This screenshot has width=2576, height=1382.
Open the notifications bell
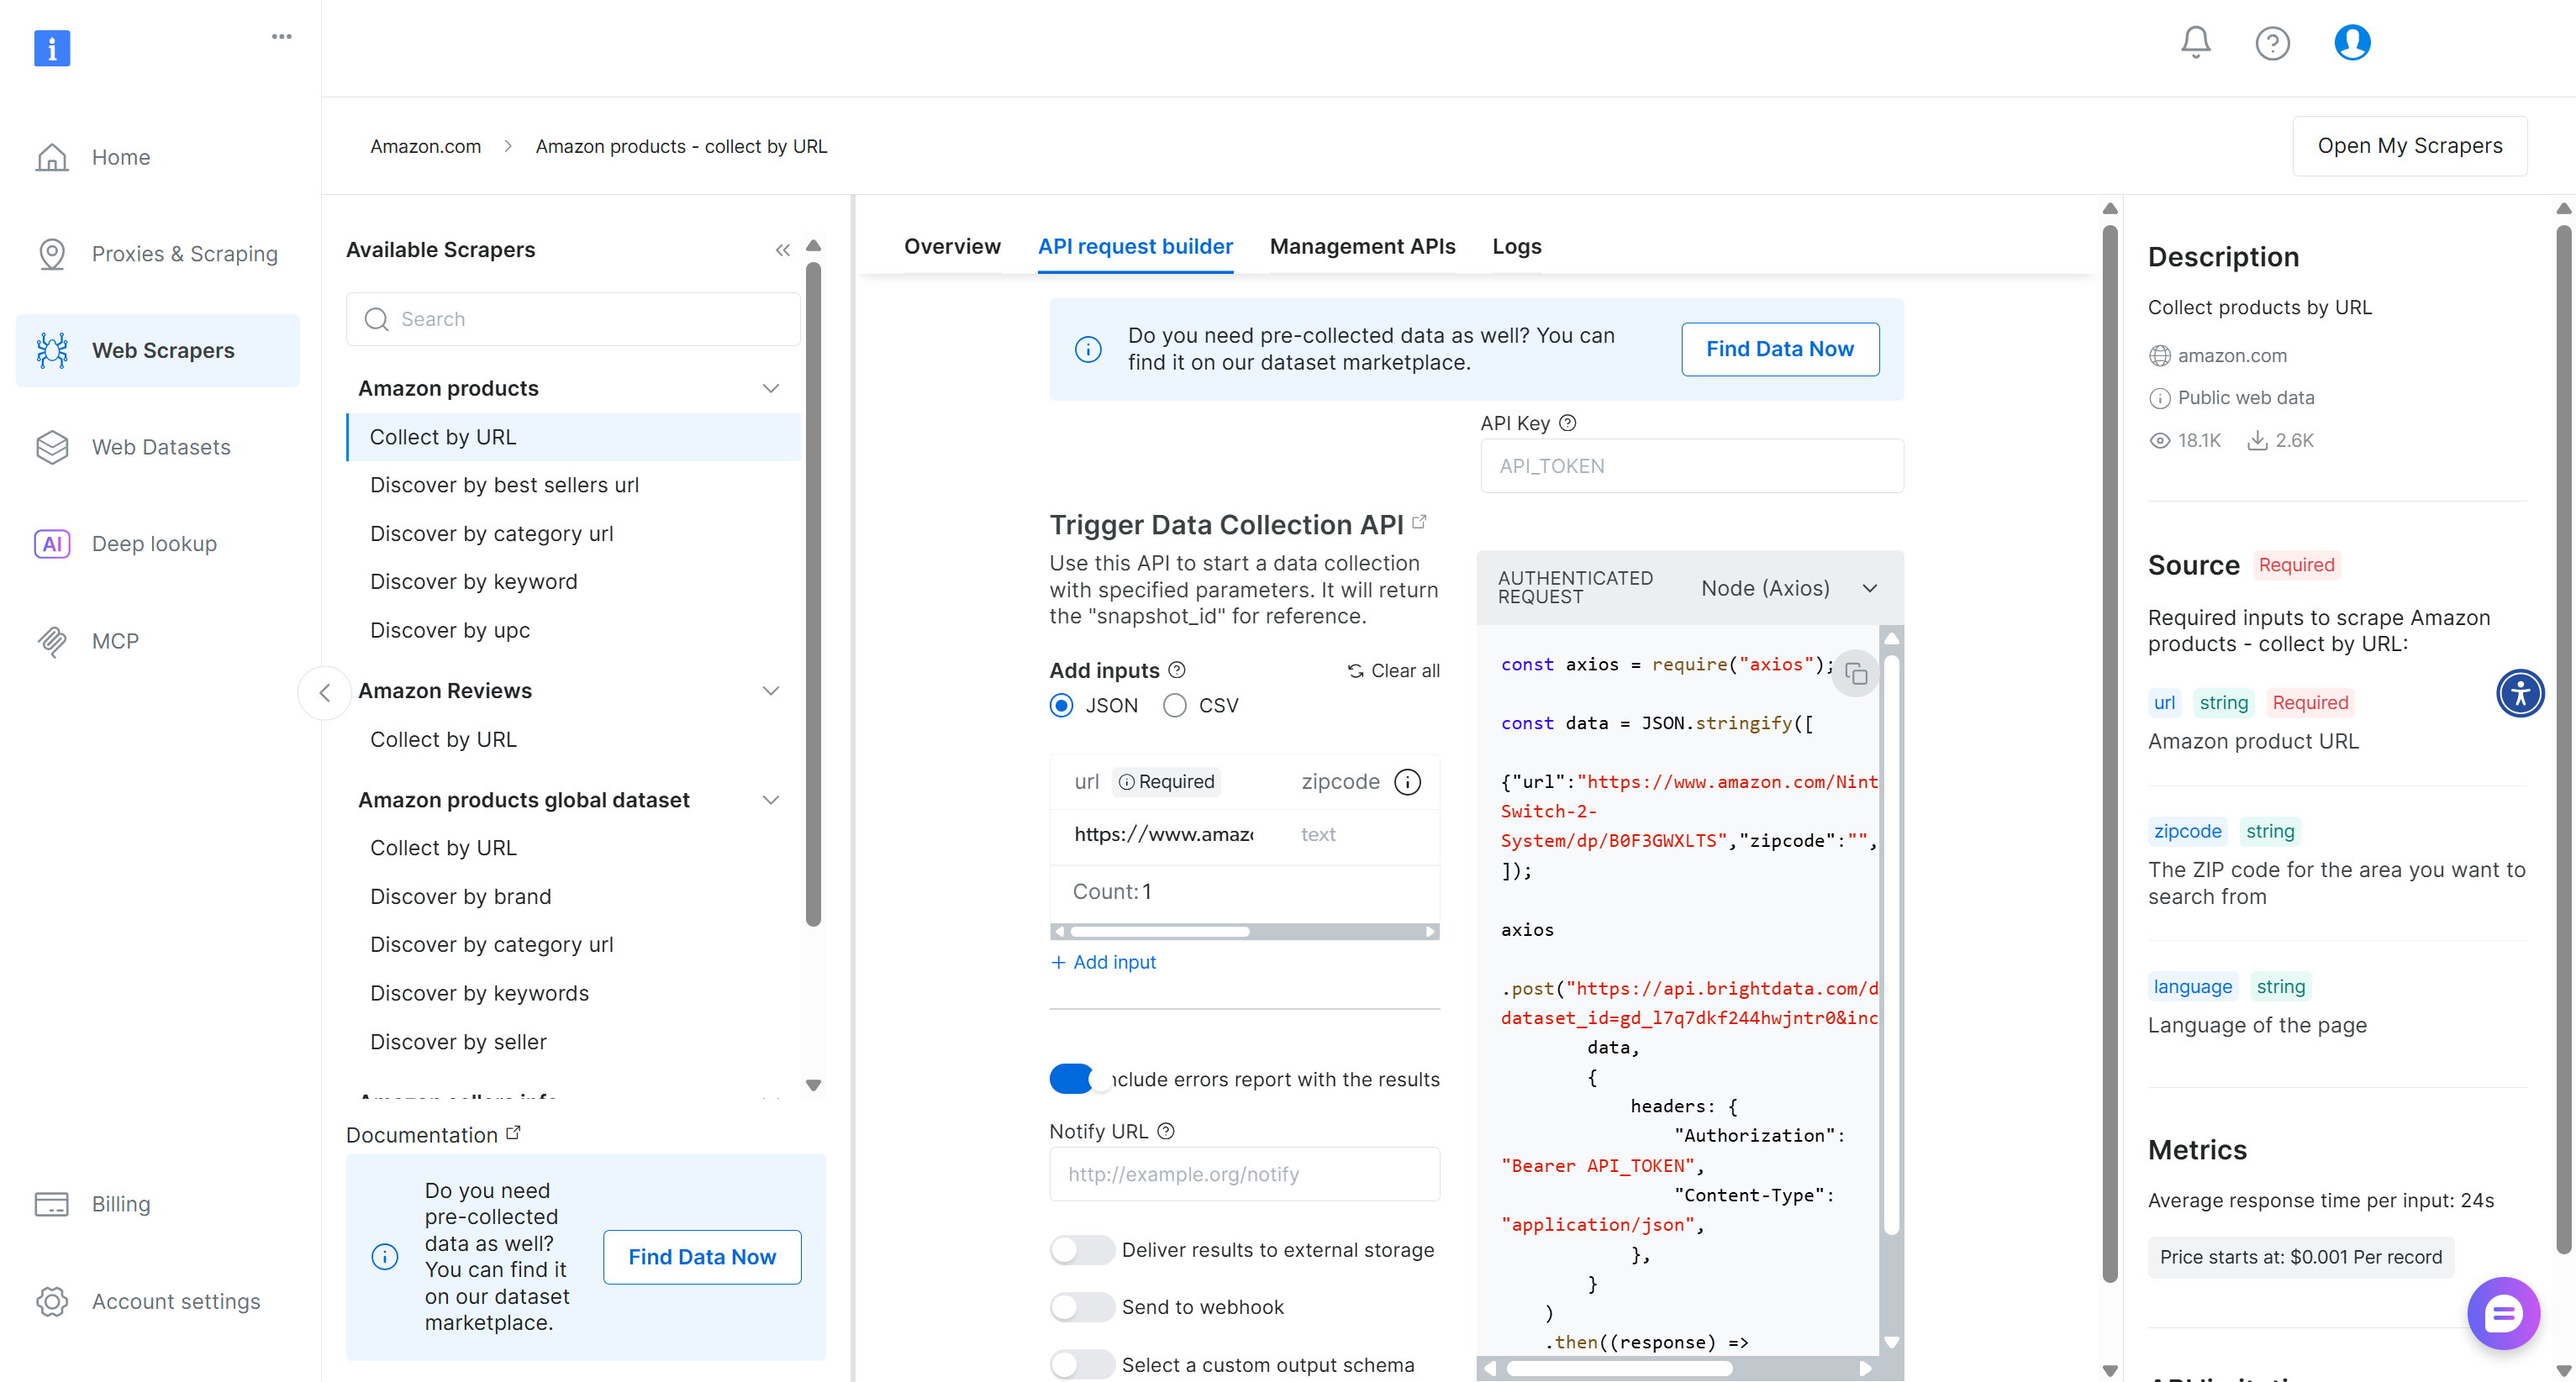(2195, 42)
